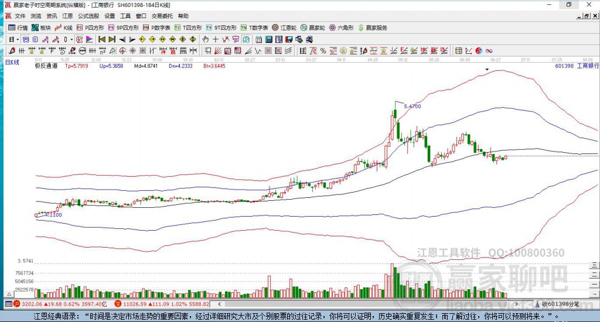Viewport: 600px width, 322px height.
Task: Jump to last bar with skip-end icon
Action: pyautogui.click(x=112, y=39)
